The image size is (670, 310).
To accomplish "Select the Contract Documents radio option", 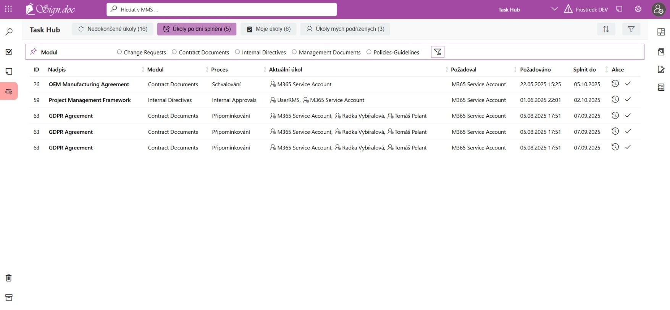I will pyautogui.click(x=174, y=52).
